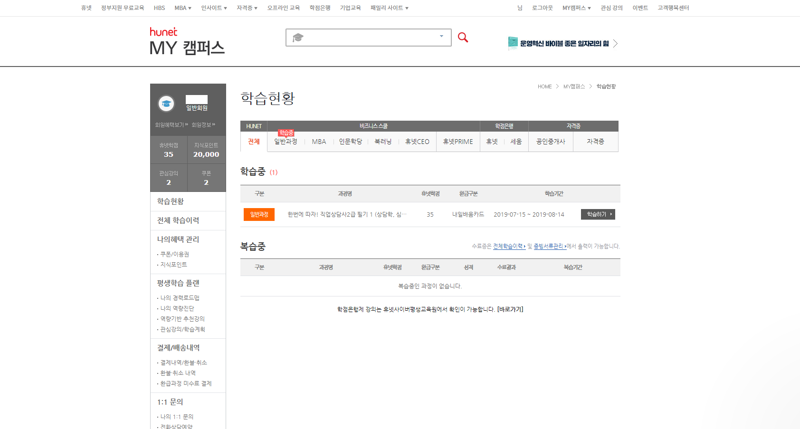Image resolution: width=800 pixels, height=429 pixels.
Task: Open 결제내역/환불·취소
Action: pyautogui.click(x=183, y=362)
